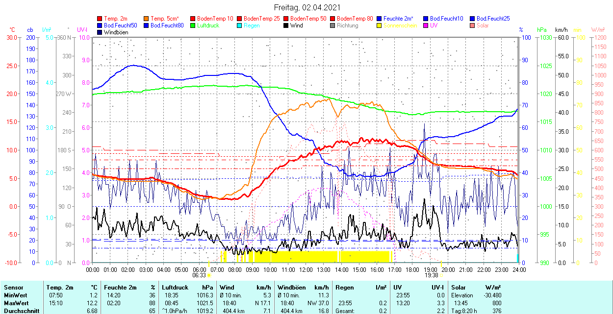
Task: Click the black Wind legend square
Action: tap(286, 25)
